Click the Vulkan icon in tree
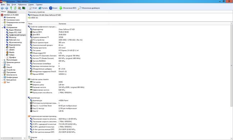The width and height of the screenshot is (233, 140). pos(7,55)
